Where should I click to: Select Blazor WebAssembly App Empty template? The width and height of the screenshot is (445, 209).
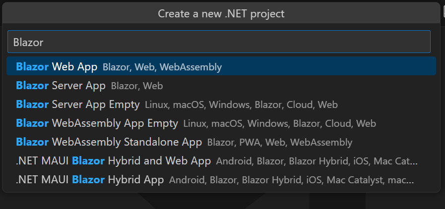[97, 123]
